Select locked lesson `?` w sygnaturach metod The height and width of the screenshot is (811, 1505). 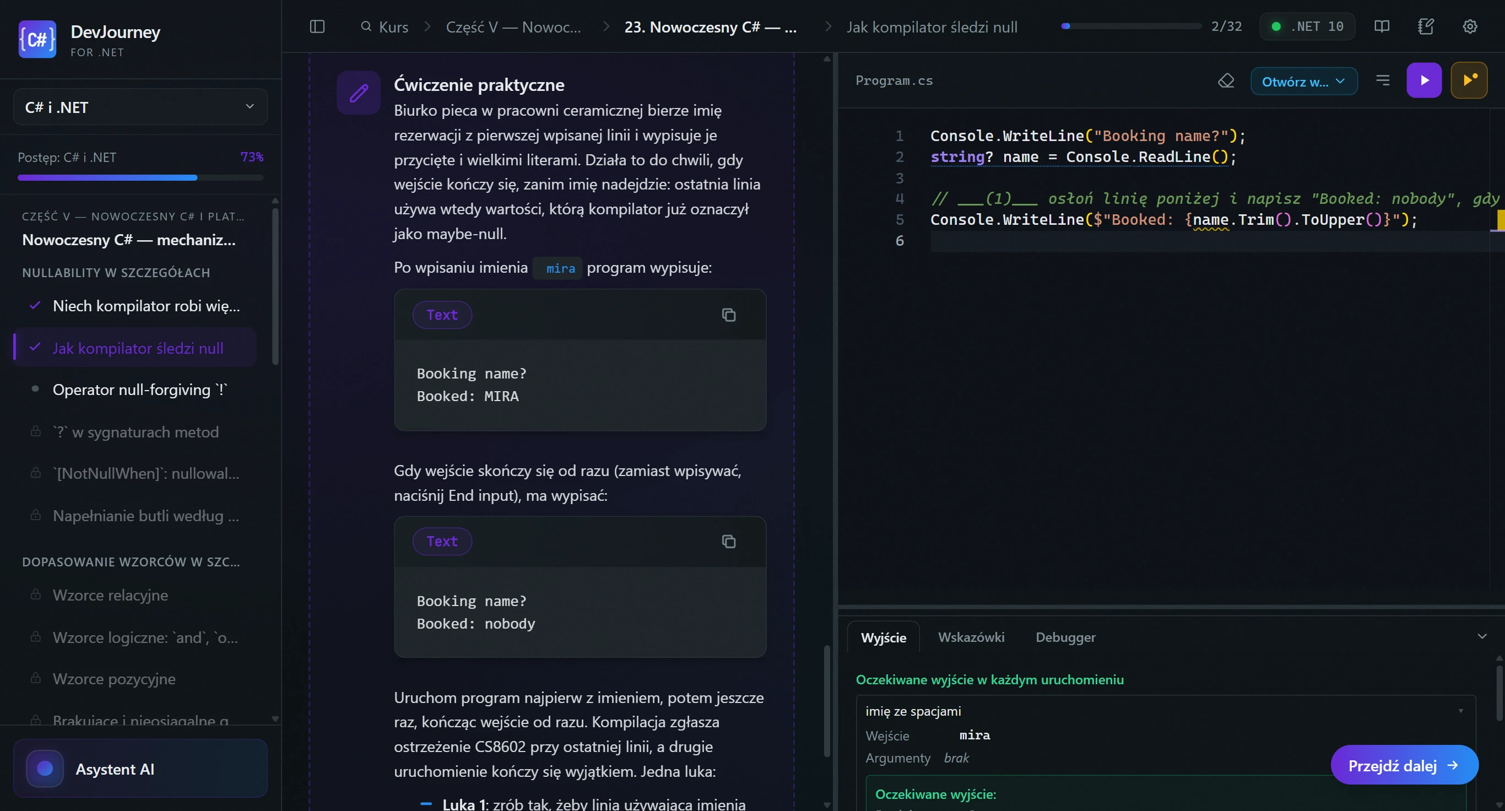tap(135, 432)
